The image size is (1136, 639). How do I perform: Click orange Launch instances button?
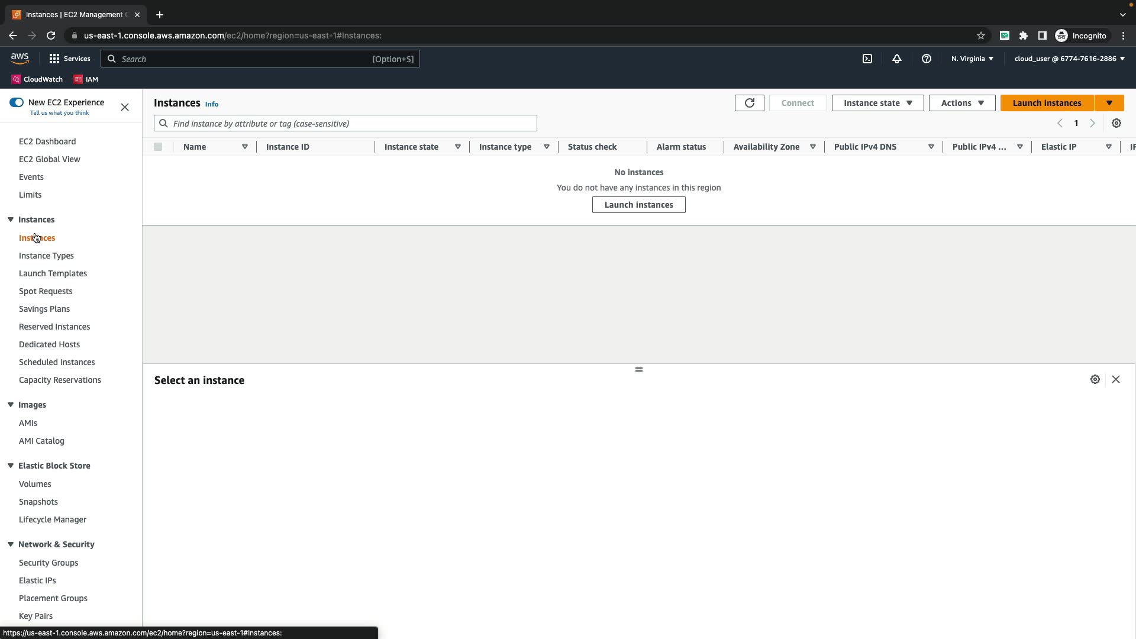pos(1047,103)
